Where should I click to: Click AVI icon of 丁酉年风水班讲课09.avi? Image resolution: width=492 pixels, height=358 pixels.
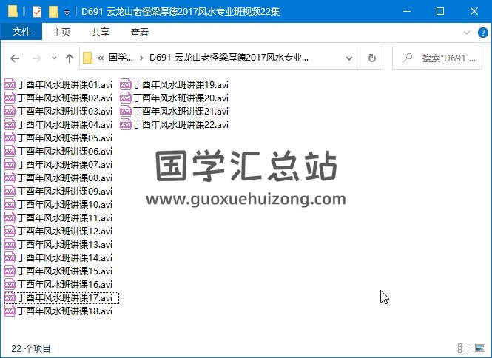(x=10, y=191)
